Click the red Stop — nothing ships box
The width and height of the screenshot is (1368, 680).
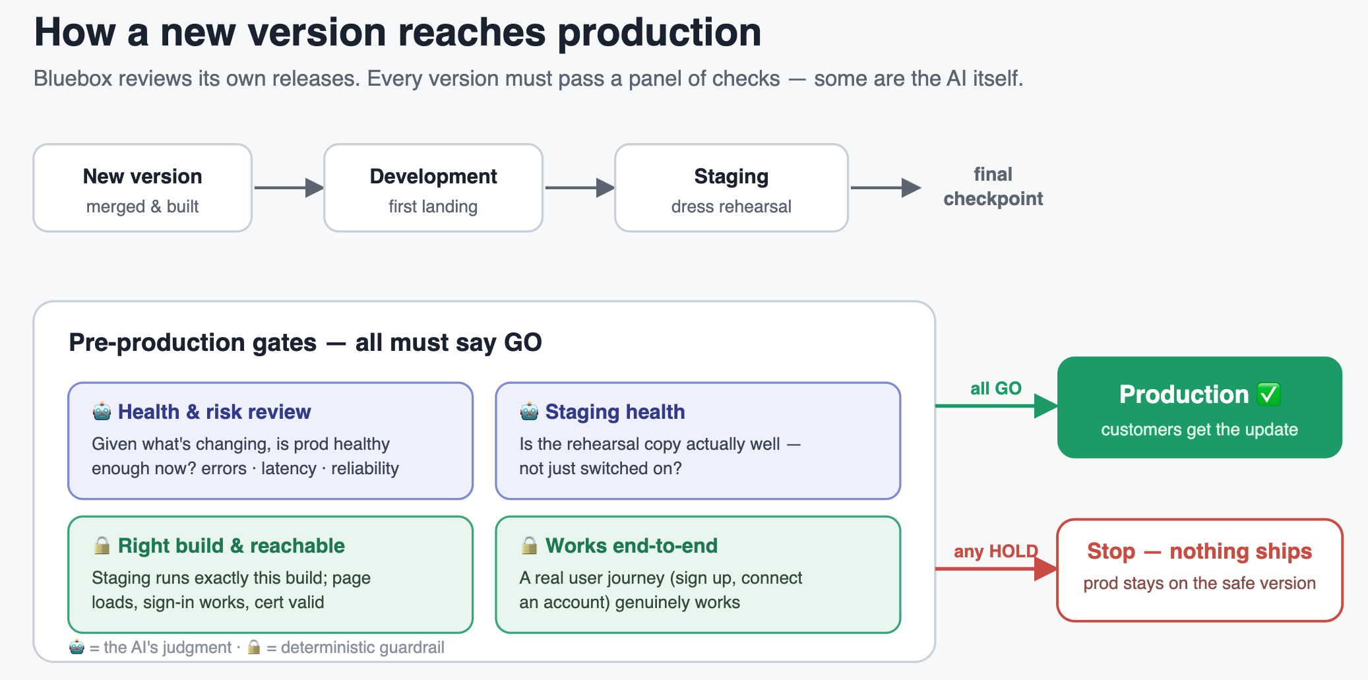coord(1200,570)
